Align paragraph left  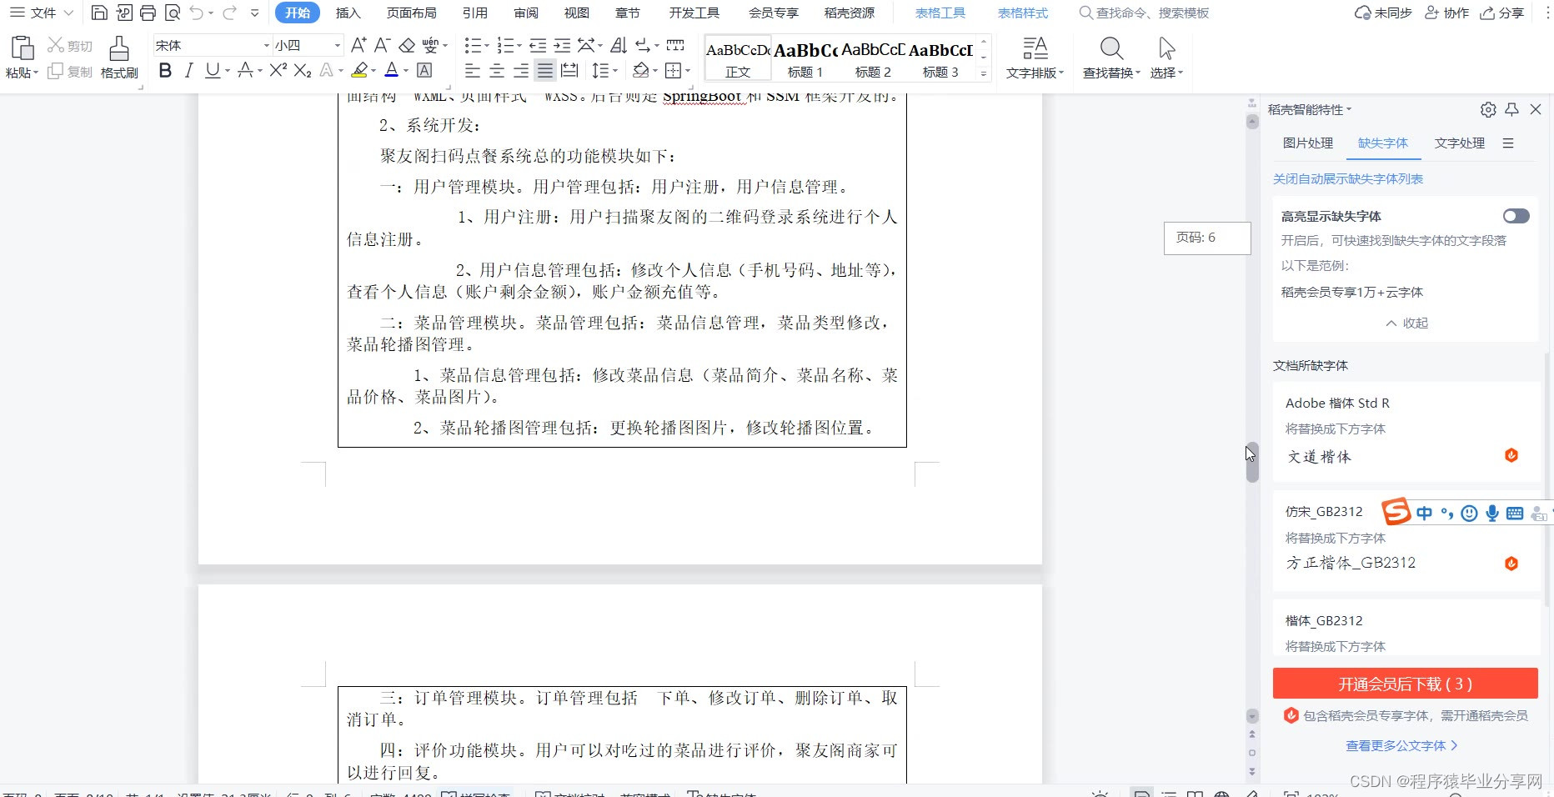click(x=473, y=71)
